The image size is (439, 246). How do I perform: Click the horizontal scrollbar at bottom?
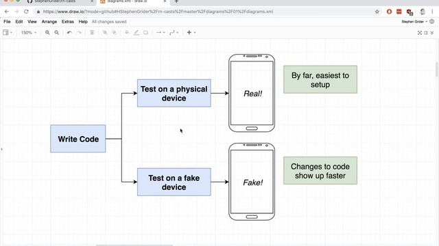coord(134,245)
